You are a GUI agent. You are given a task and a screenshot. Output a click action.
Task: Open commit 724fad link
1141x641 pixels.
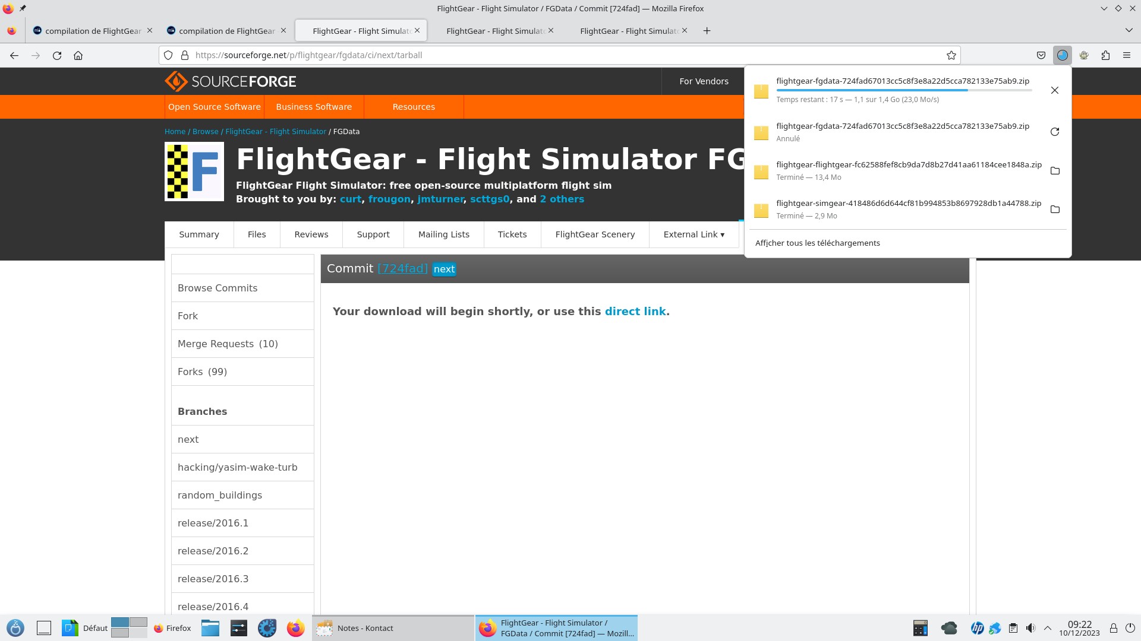[x=402, y=269]
